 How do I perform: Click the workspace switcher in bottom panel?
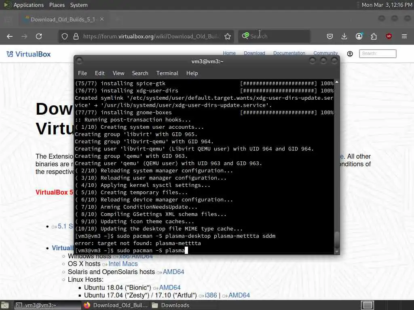pos(367,305)
